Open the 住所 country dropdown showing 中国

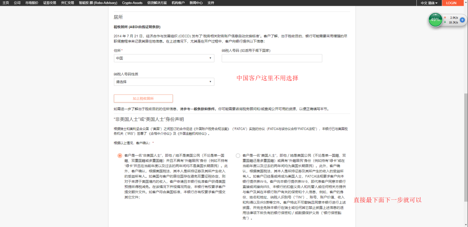[164, 58]
